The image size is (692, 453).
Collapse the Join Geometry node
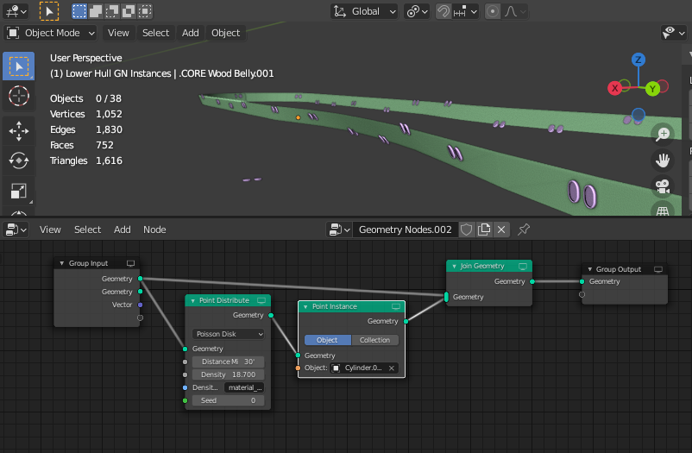pos(454,267)
